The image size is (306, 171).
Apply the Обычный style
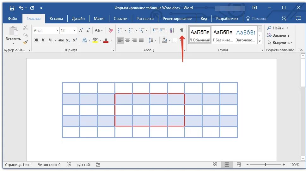coord(200,35)
